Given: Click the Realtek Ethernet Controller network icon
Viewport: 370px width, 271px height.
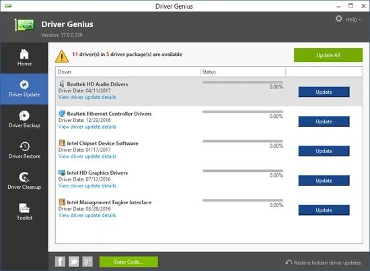Looking at the screenshot, I should pos(62,113).
